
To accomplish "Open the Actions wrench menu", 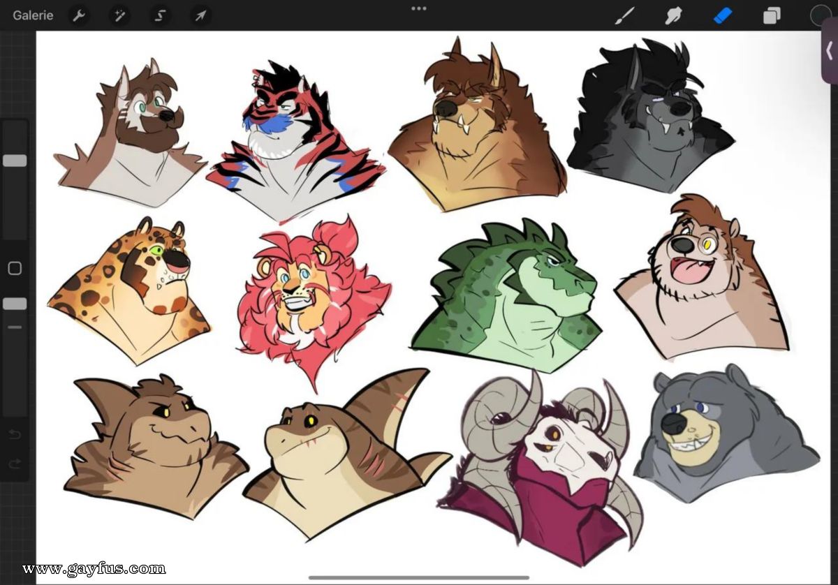I will (79, 15).
